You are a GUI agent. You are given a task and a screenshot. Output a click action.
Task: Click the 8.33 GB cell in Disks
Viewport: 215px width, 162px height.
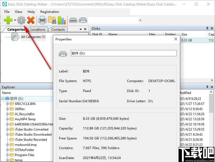click(187, 40)
